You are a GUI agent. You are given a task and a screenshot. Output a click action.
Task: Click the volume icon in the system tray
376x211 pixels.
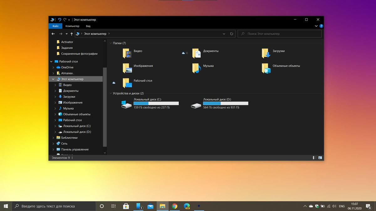pos(334,206)
